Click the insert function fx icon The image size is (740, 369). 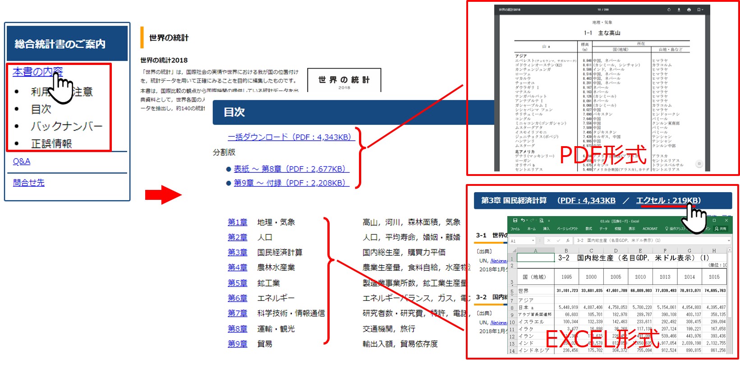pyautogui.click(x=568, y=241)
